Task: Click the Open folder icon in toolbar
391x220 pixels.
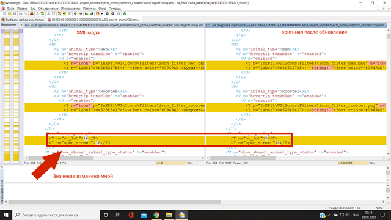Action: 10,13
